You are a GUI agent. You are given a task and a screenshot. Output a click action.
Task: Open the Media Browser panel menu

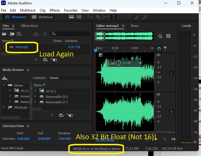tap(28, 70)
